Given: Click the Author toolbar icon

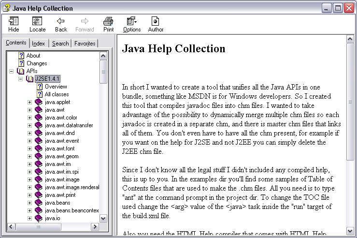Looking at the screenshot, I should click(156, 21).
